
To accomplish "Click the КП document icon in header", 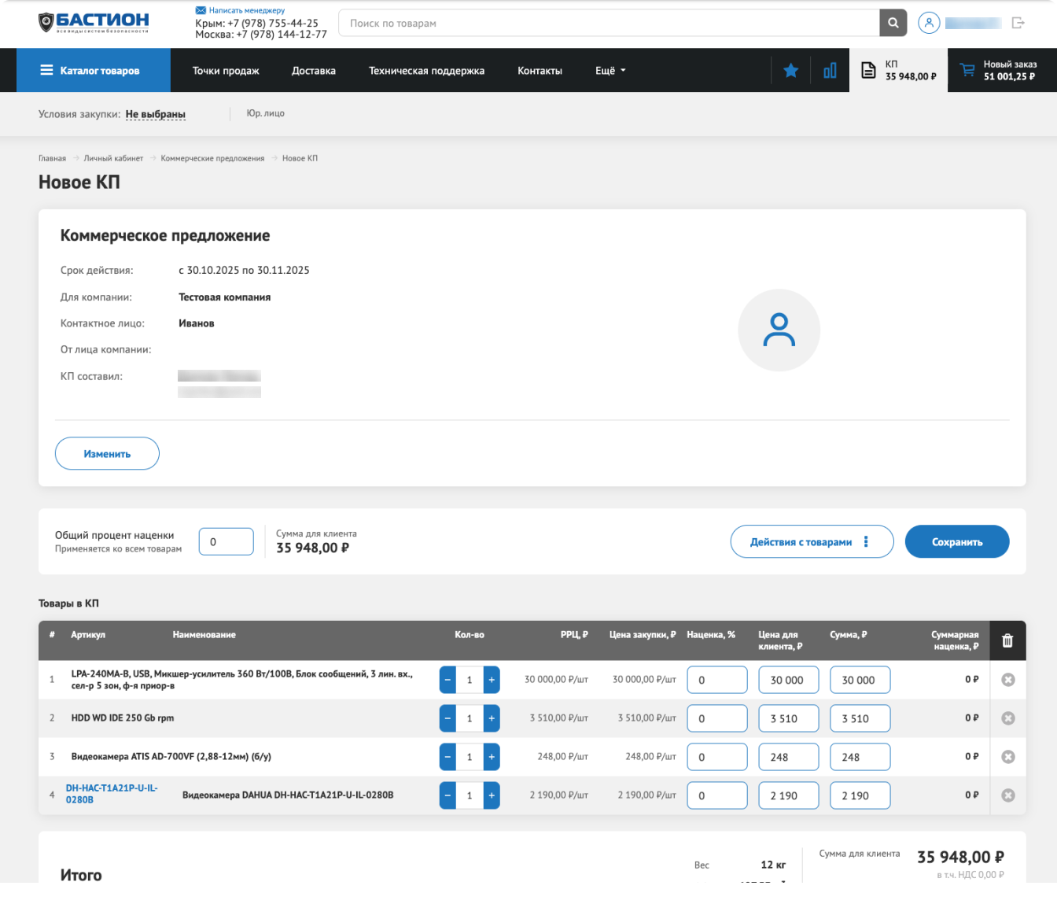I will [868, 71].
